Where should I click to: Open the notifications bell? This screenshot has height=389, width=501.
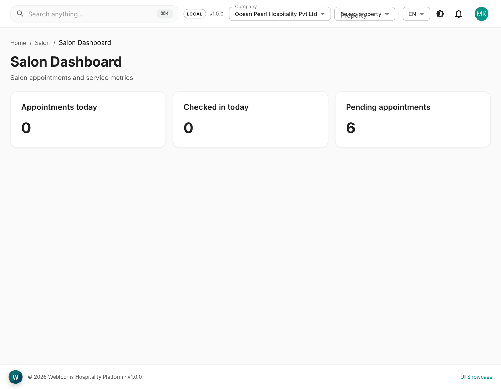[x=459, y=14]
